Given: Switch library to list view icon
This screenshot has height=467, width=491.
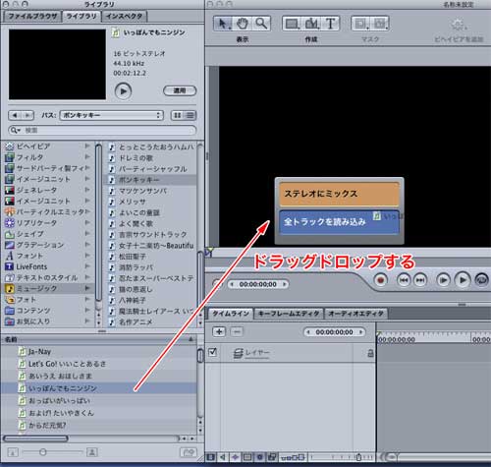Looking at the screenshot, I should pos(190,115).
